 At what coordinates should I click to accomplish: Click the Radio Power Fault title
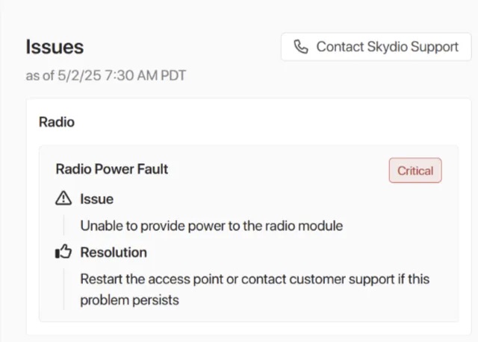click(x=112, y=169)
